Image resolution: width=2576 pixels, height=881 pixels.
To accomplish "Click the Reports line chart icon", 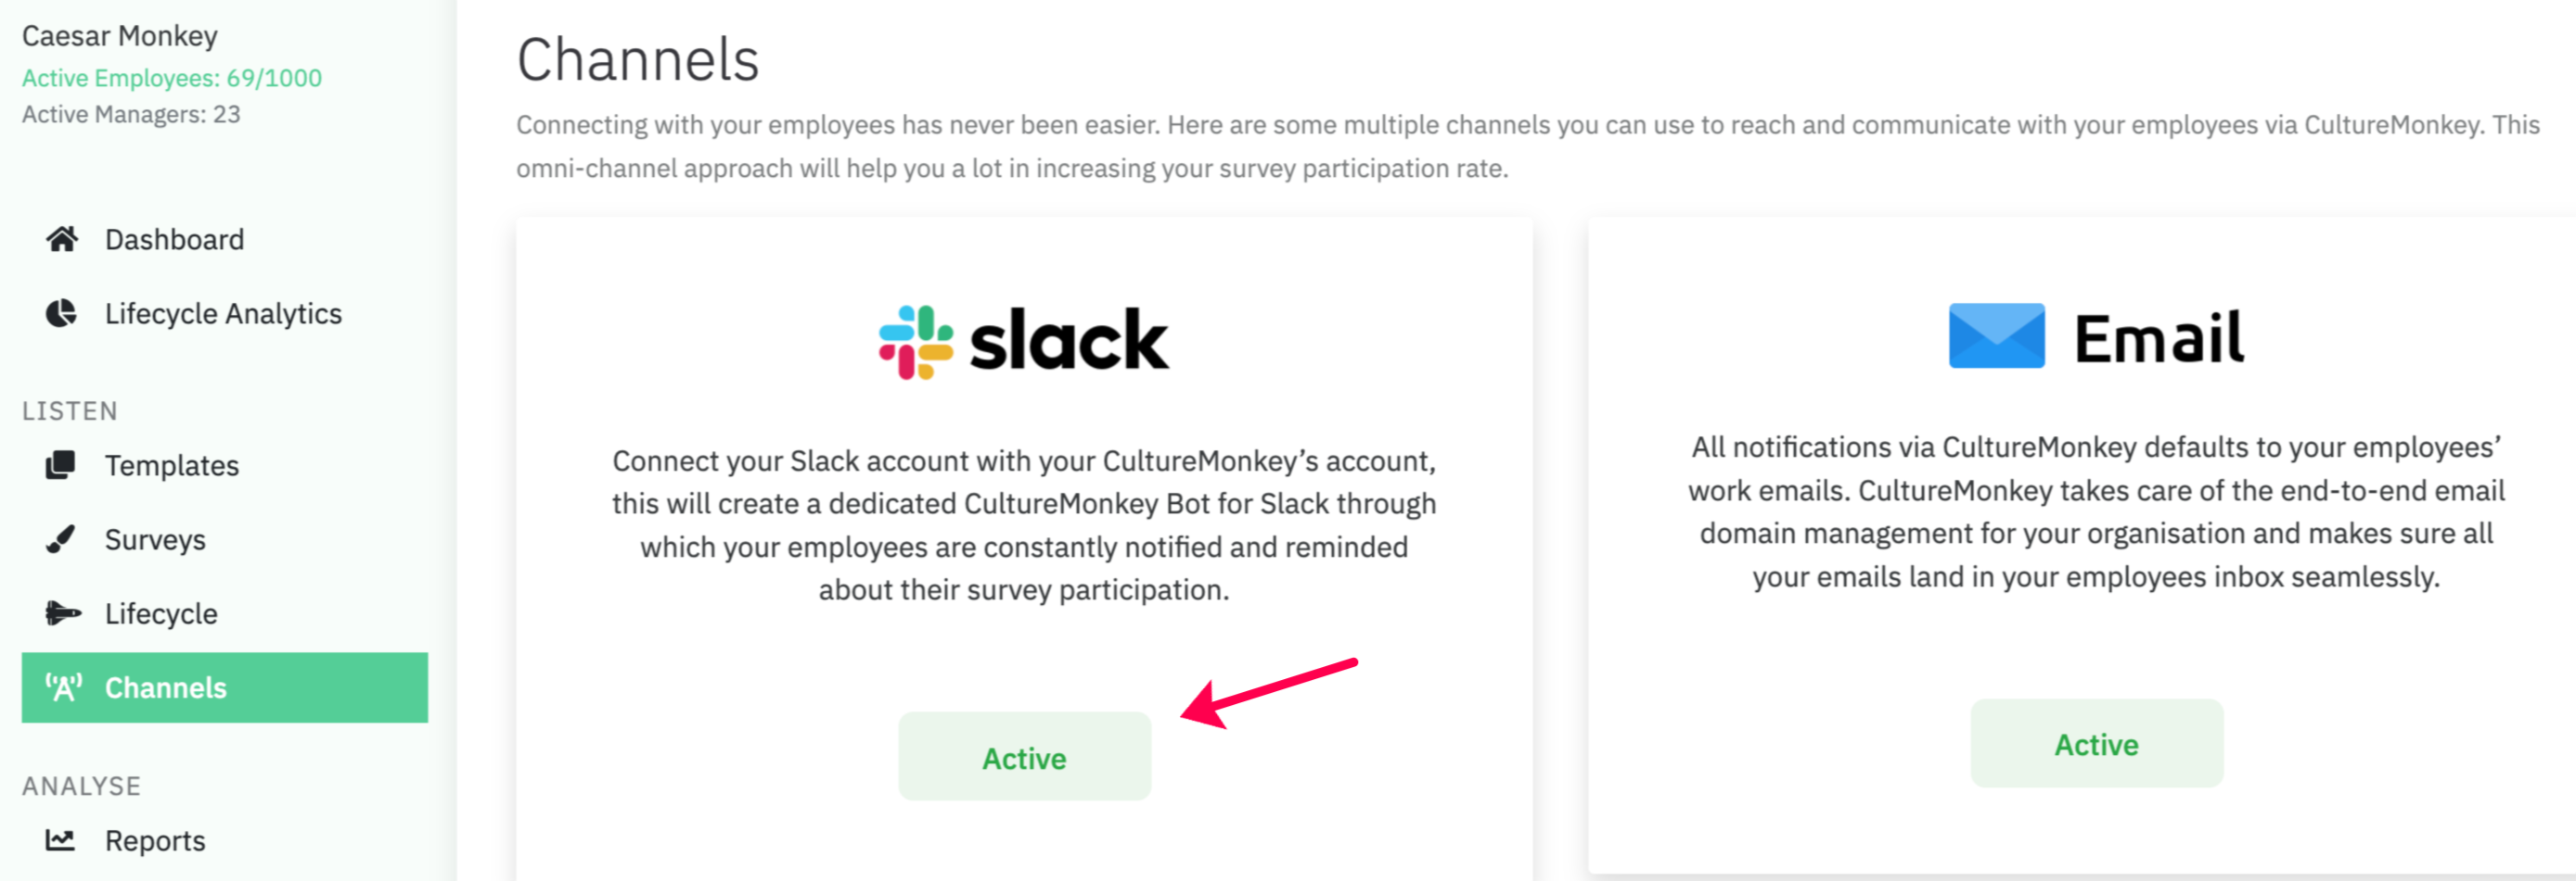I will pos(62,840).
